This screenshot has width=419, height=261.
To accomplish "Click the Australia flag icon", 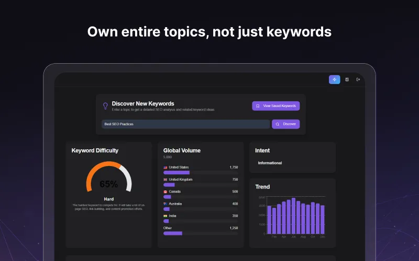I will point(166,204).
